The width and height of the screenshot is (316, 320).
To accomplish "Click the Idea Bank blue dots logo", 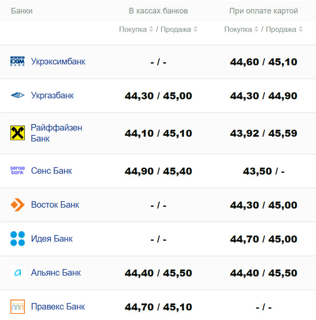I will coord(17,239).
